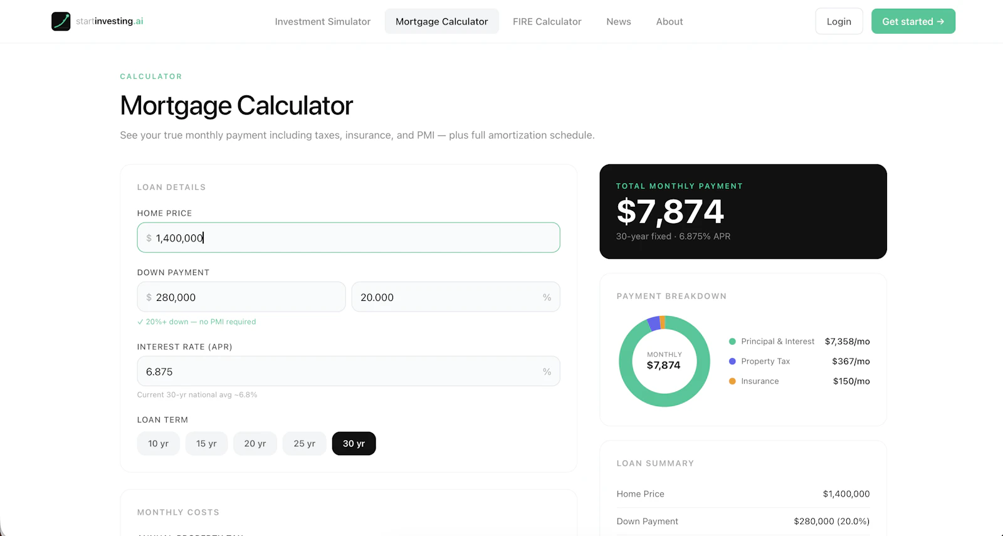
Task: Click the Get started button
Action: tap(913, 21)
